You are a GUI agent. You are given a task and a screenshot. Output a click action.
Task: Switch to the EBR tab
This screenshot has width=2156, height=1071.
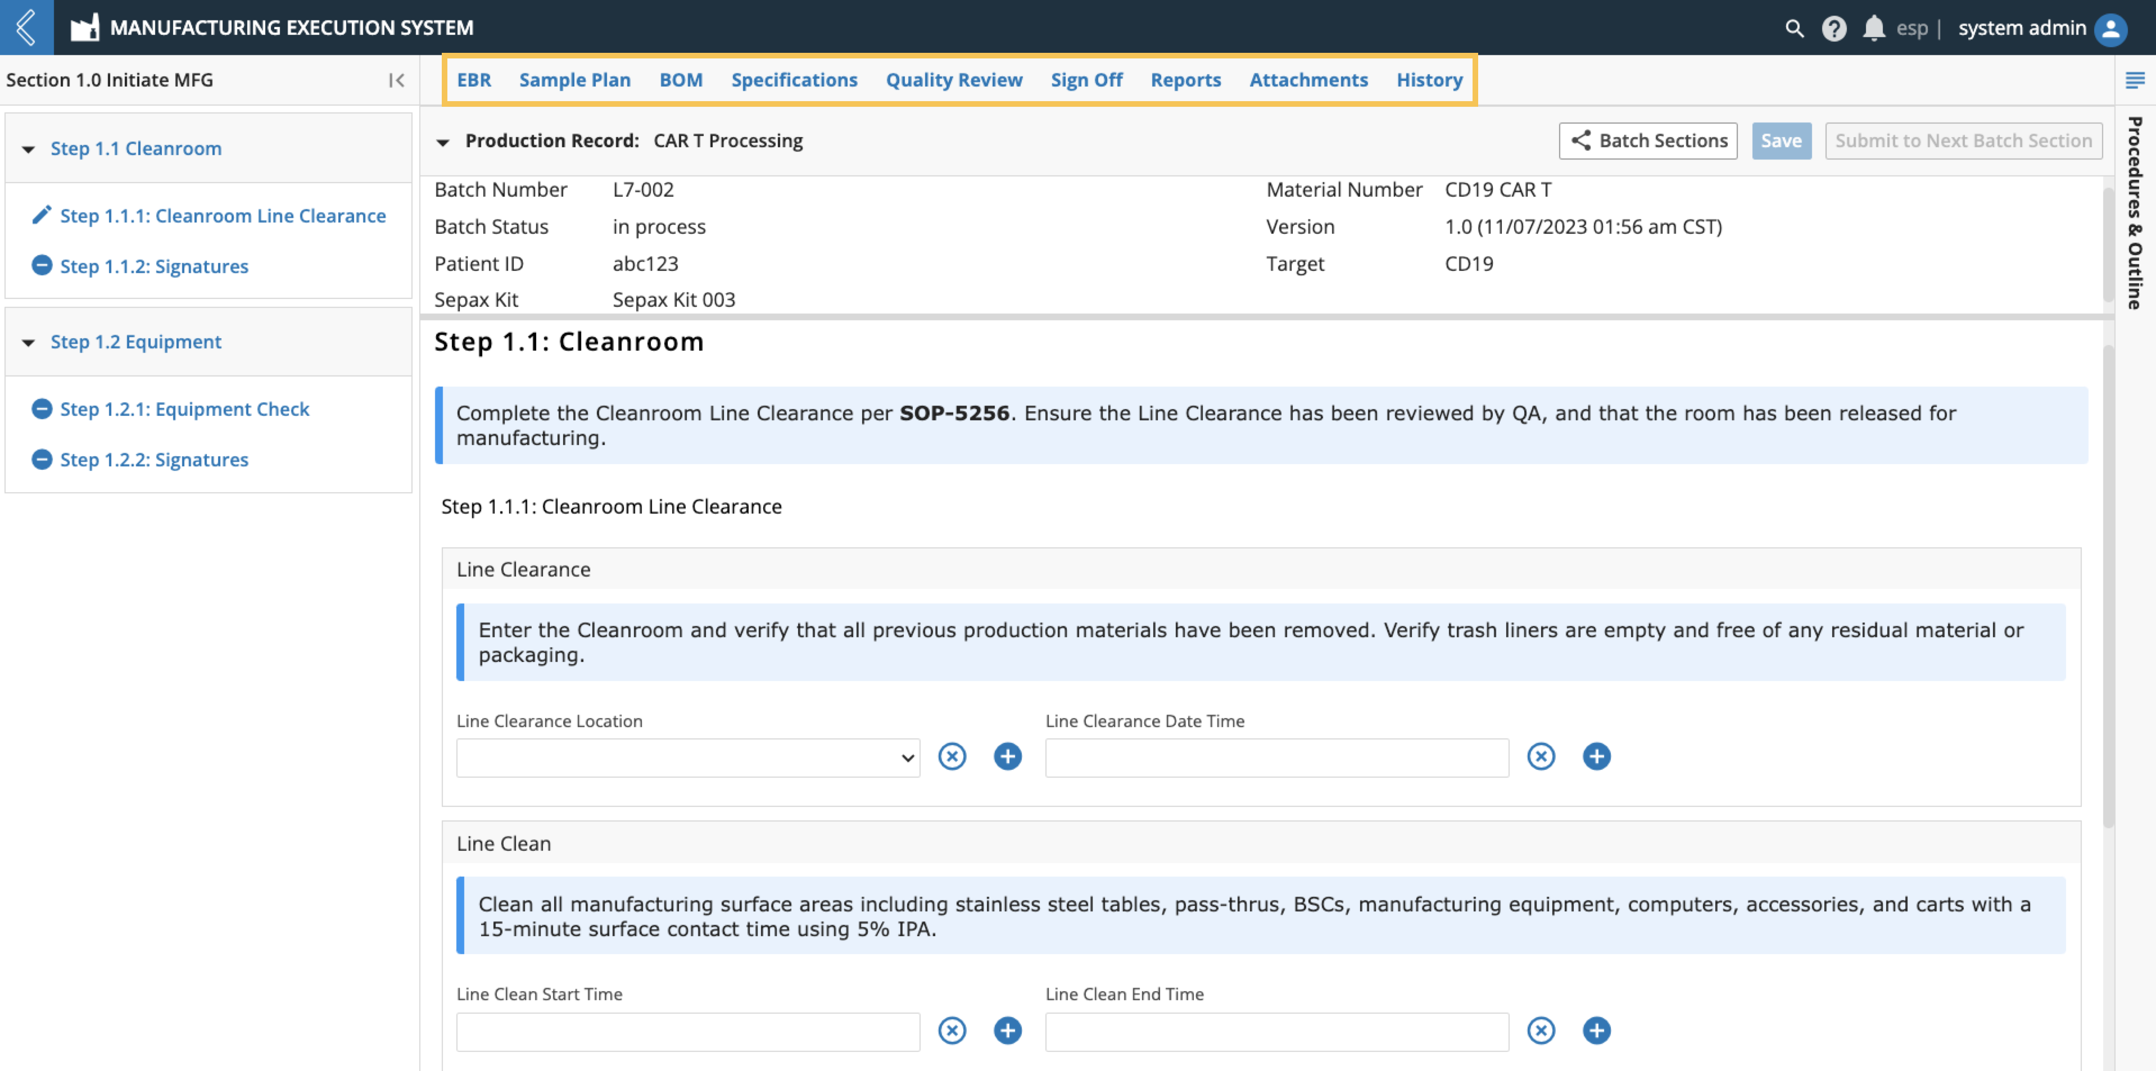pyautogui.click(x=474, y=79)
